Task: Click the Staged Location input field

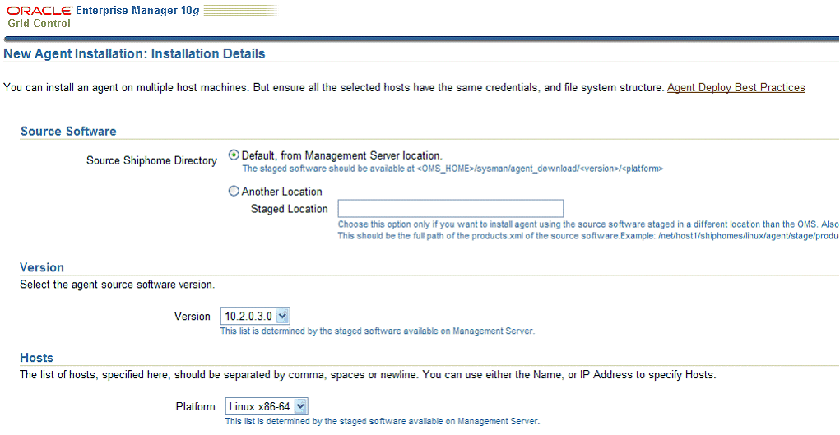Action: [451, 208]
